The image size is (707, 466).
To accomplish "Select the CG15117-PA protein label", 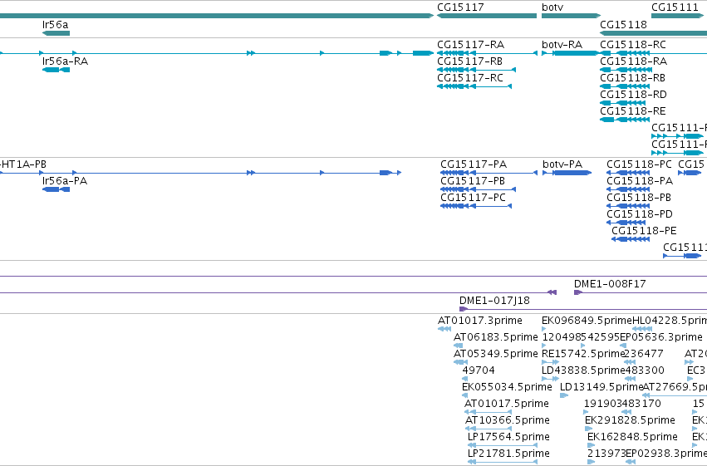I will point(474,164).
